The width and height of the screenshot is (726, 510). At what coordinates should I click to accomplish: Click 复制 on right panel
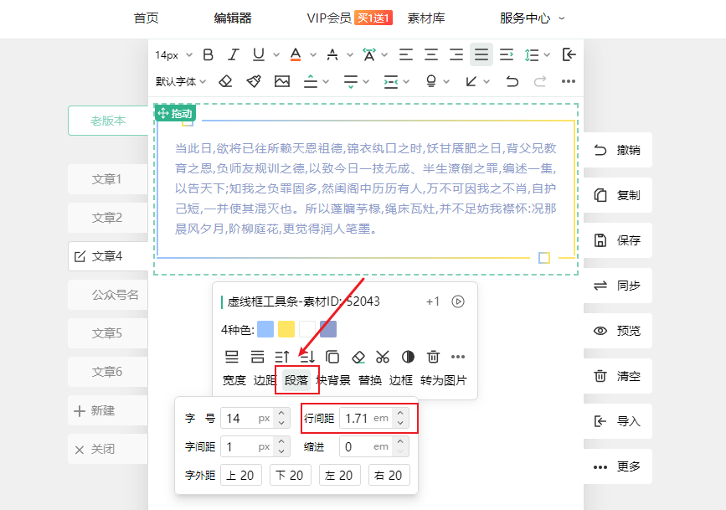point(618,195)
